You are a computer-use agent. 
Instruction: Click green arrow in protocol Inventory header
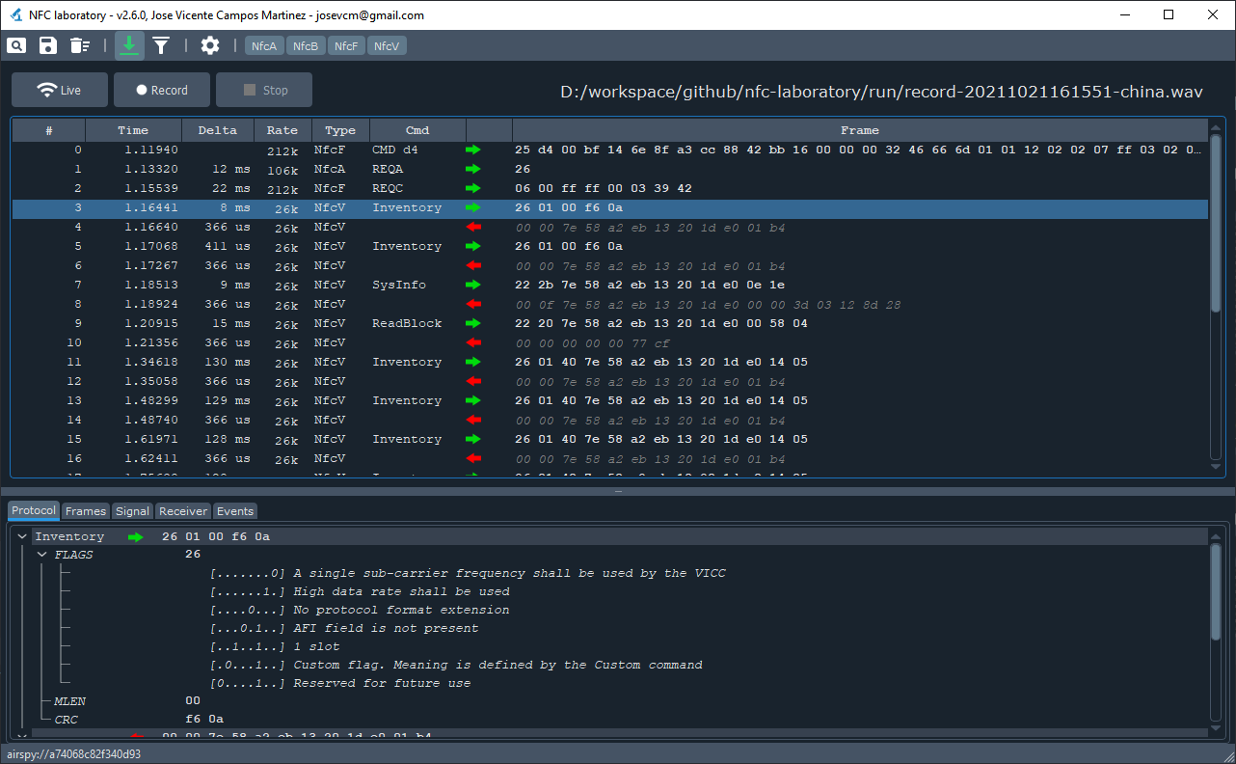click(135, 536)
